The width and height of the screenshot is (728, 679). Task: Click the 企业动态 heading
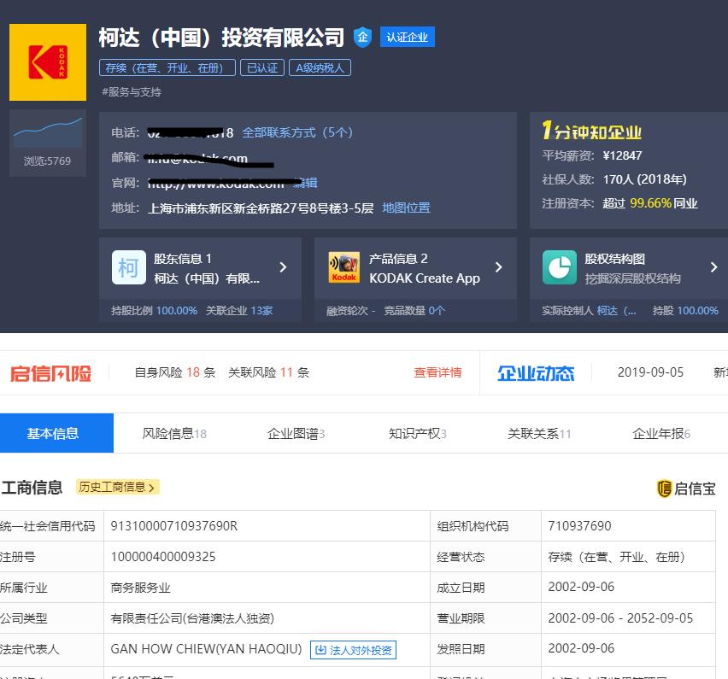pyautogui.click(x=536, y=373)
